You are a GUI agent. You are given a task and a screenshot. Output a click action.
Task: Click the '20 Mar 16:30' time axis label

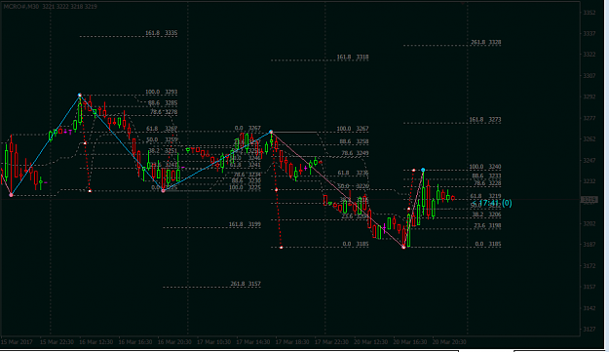[x=410, y=342]
